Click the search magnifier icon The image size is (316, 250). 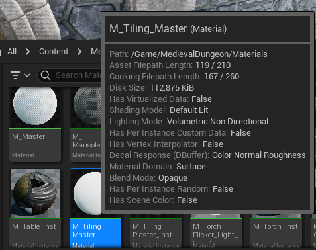tap(46, 75)
